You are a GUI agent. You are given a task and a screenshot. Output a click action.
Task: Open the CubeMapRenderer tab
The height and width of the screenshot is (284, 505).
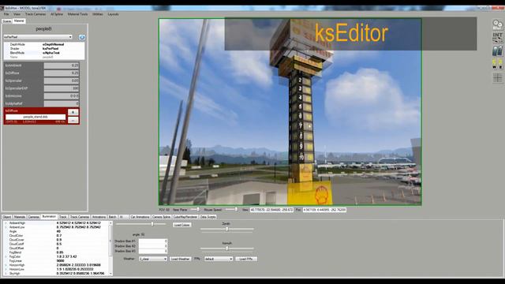point(185,217)
